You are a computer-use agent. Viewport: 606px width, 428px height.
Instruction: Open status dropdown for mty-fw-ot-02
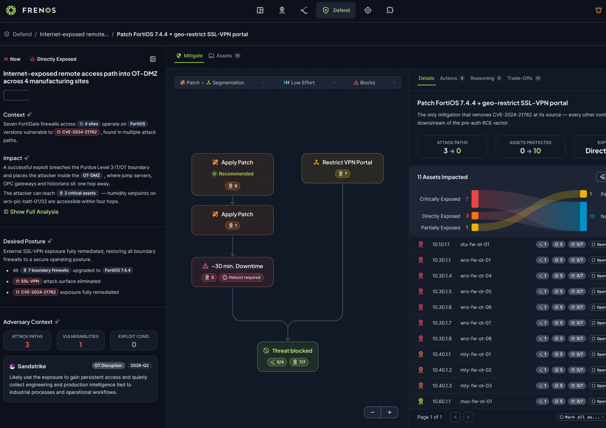point(598,370)
